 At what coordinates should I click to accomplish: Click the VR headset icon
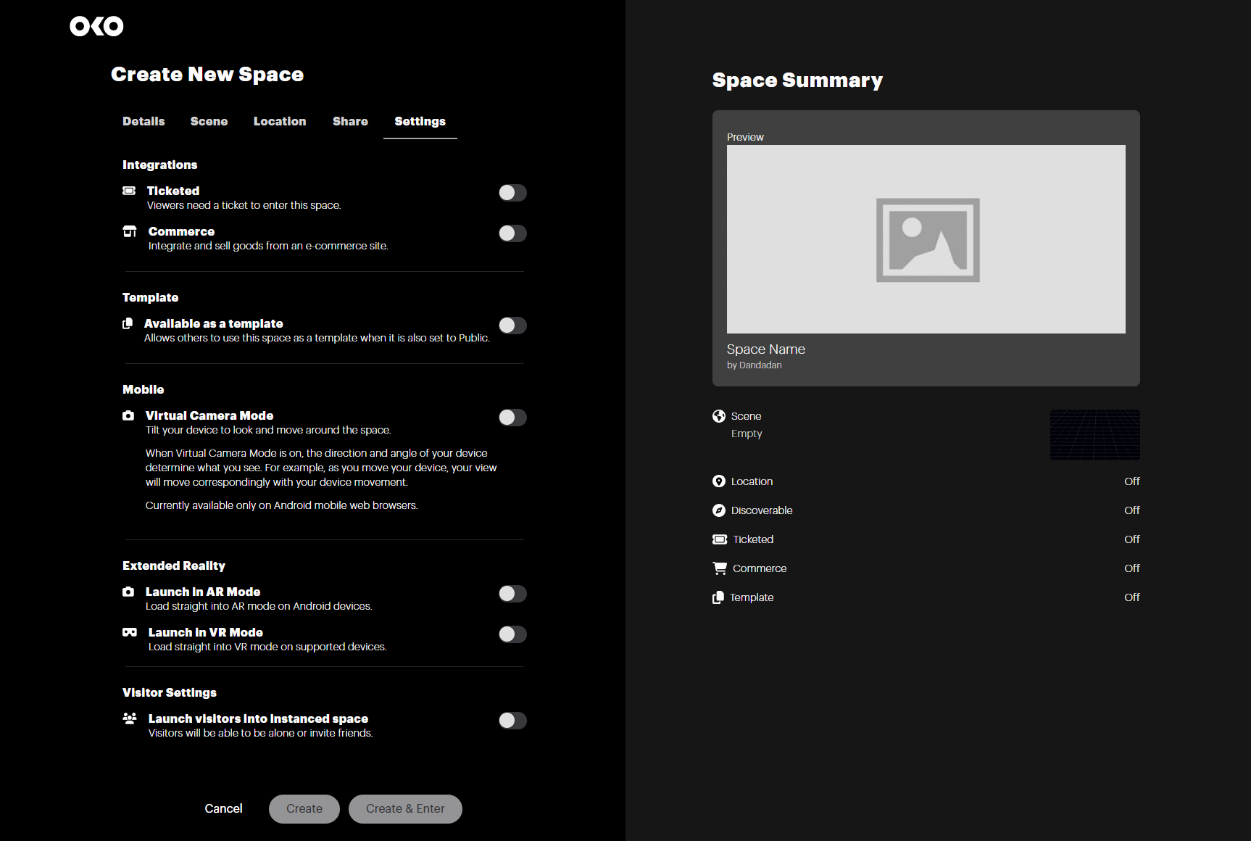pyautogui.click(x=130, y=632)
